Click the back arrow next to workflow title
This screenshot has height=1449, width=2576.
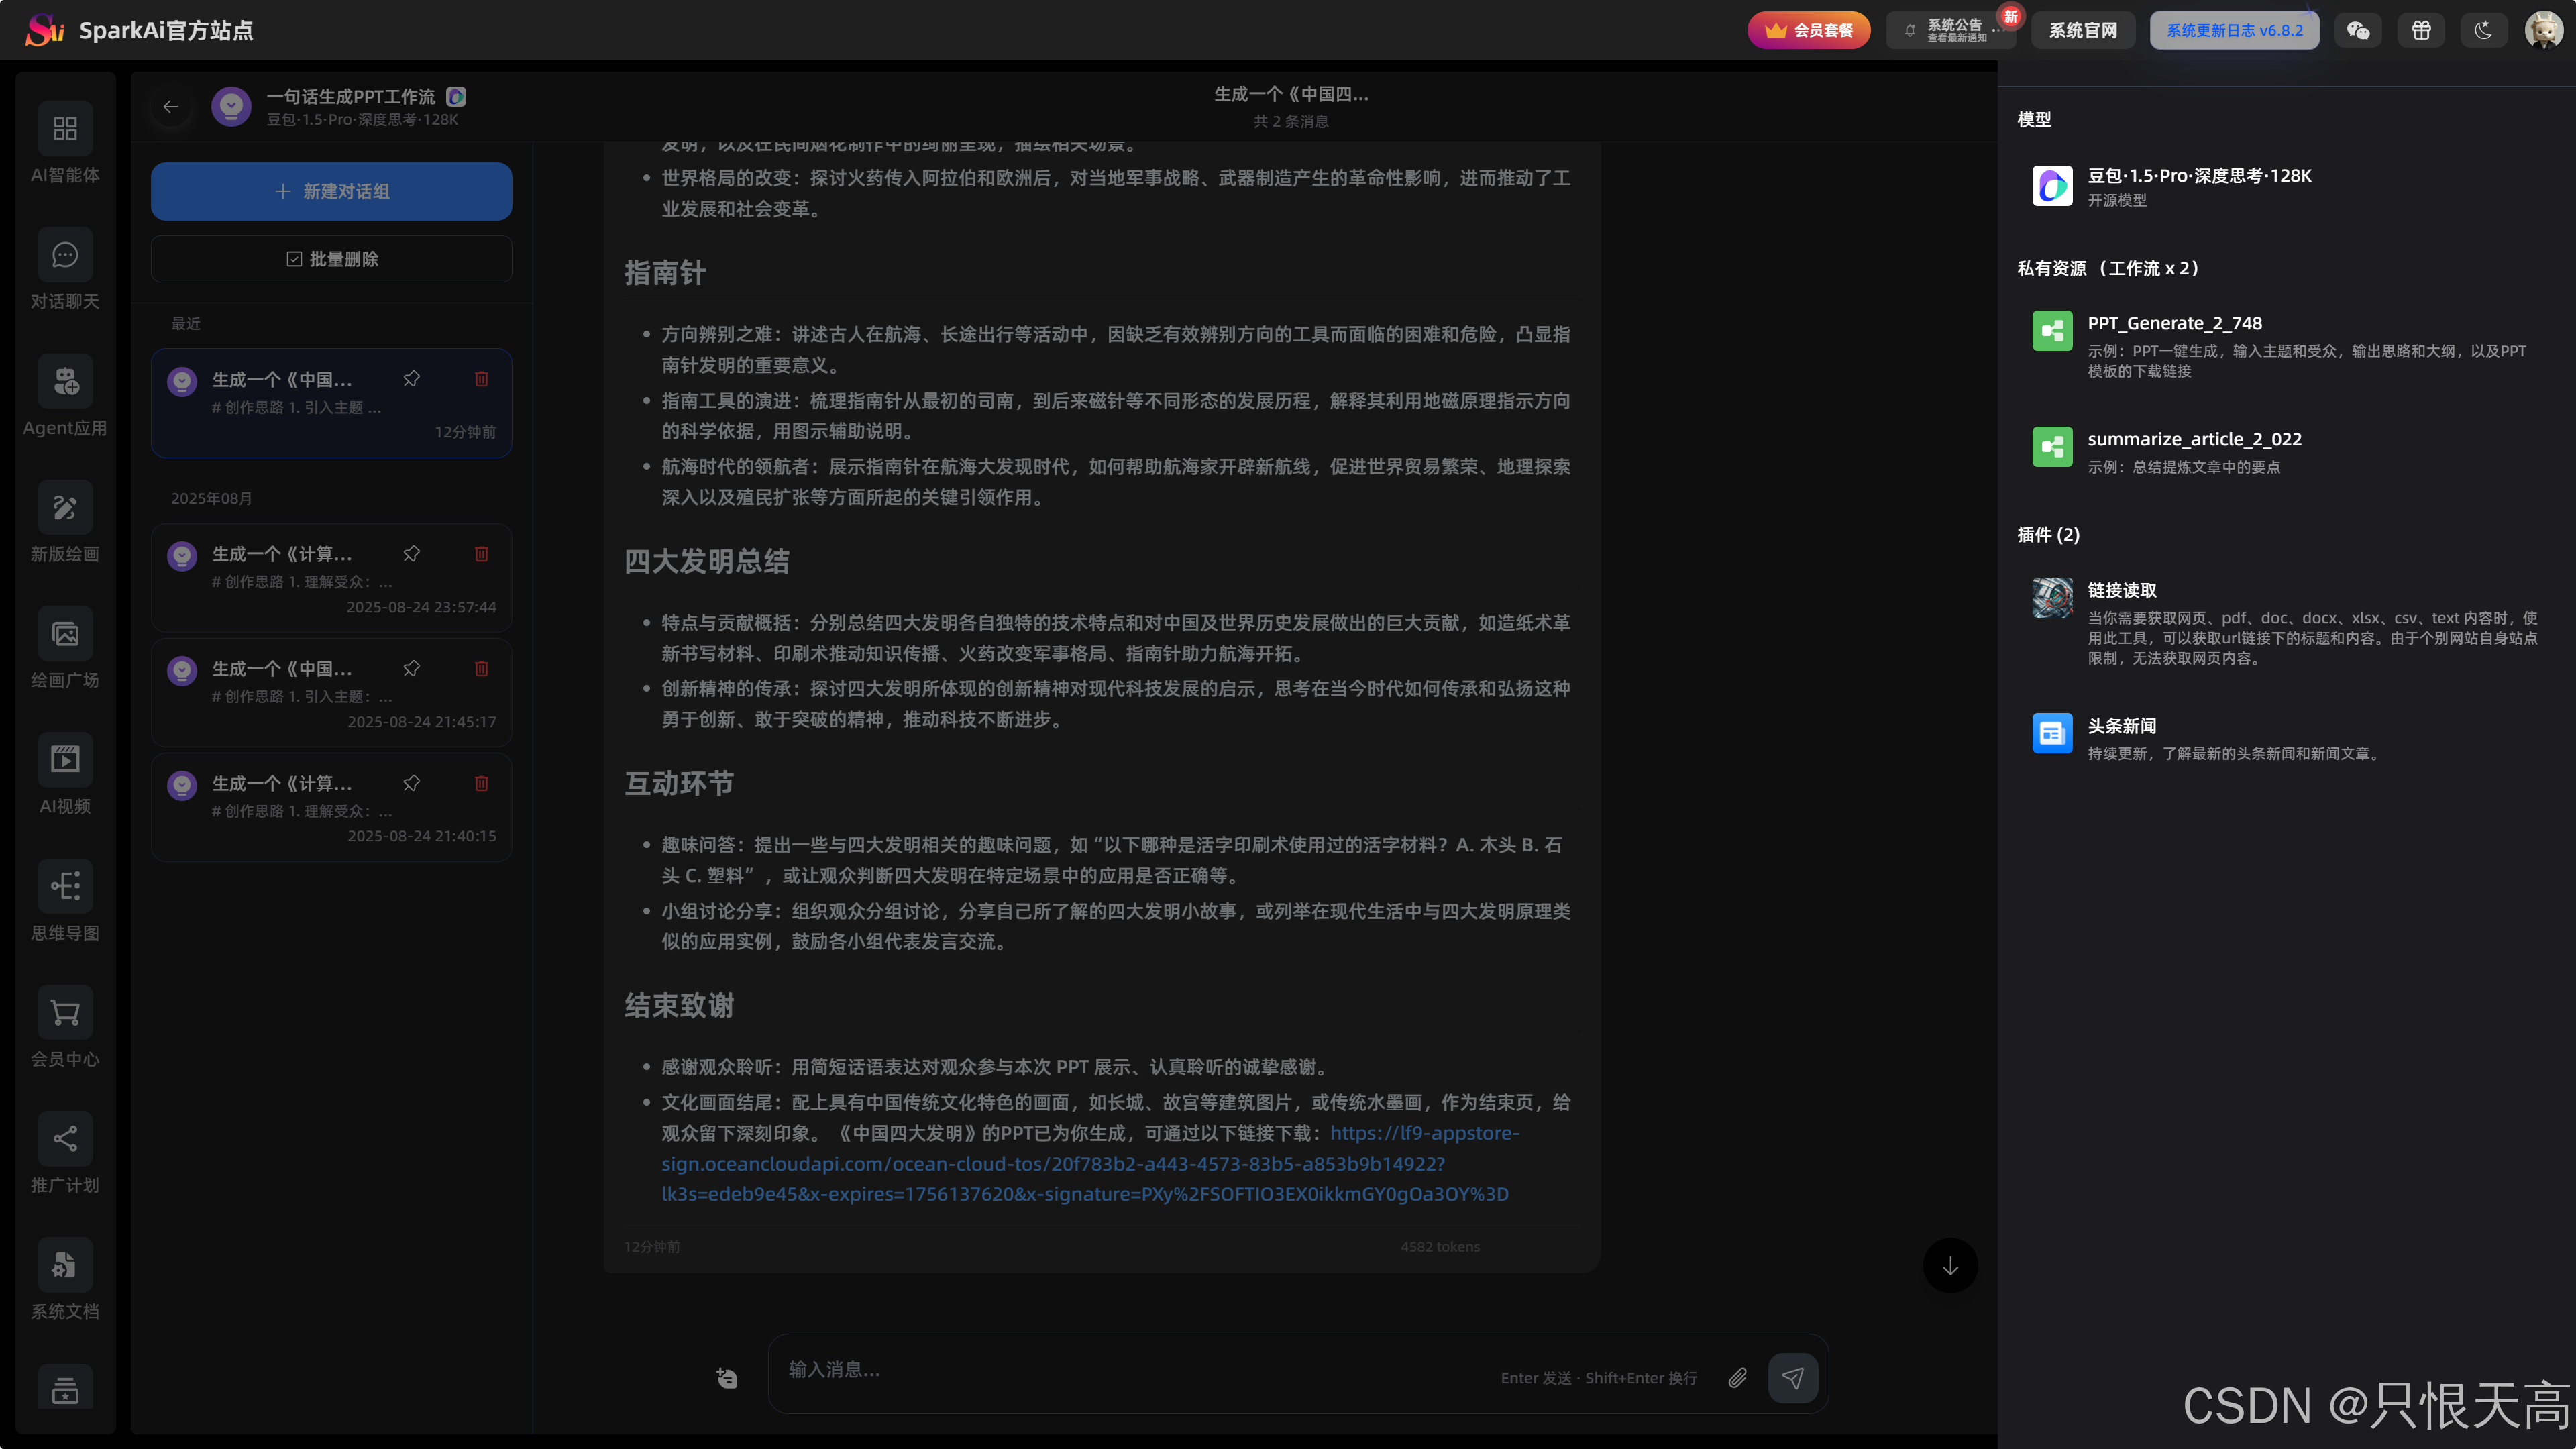tap(171, 106)
